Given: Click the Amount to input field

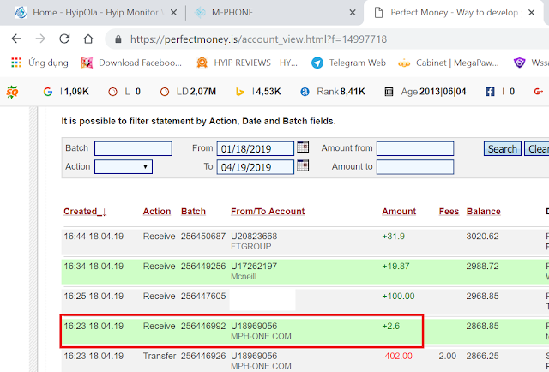Looking at the screenshot, I should (415, 167).
